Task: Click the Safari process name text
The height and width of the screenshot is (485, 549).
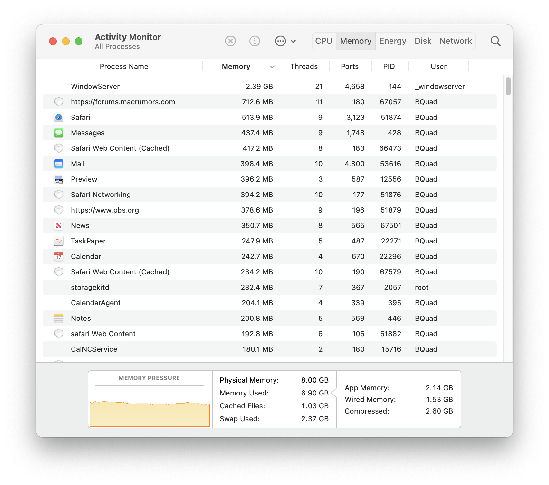Action: 81,117
